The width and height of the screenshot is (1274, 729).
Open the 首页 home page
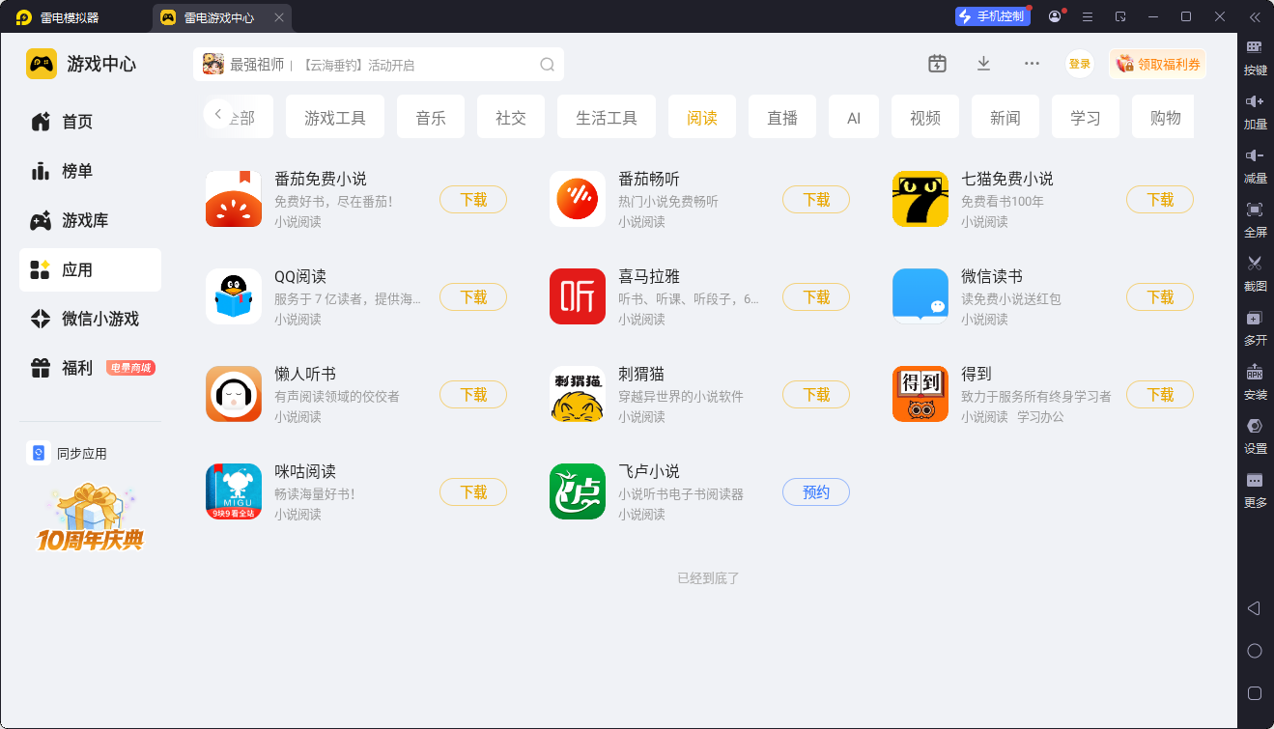tap(90, 122)
